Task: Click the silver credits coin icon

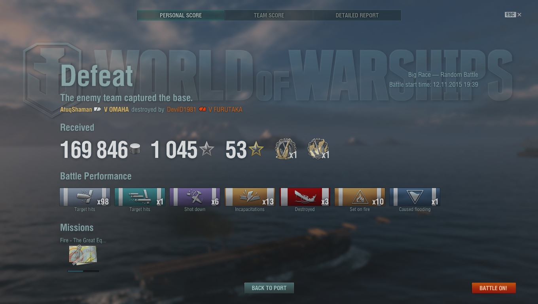Action: point(135,150)
